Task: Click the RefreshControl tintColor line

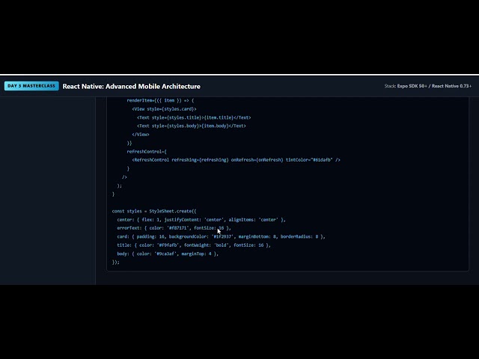Action: pyautogui.click(x=237, y=159)
